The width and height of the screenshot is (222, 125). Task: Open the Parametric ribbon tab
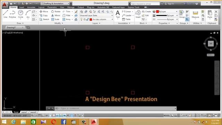pos(52,7)
